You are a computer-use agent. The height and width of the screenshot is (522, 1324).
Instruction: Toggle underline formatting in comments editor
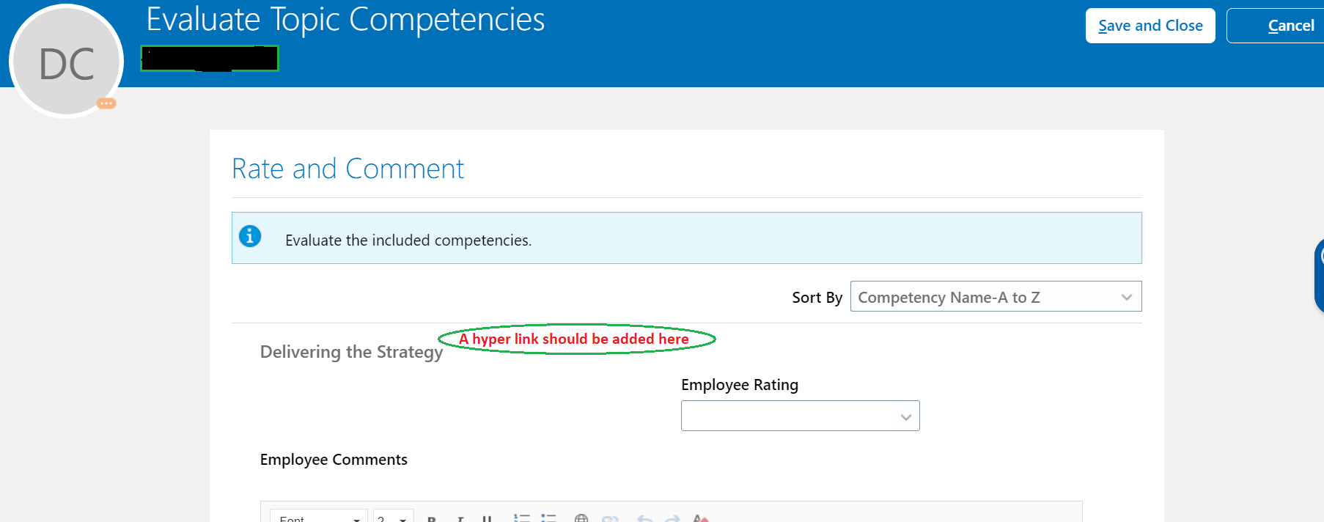488,518
